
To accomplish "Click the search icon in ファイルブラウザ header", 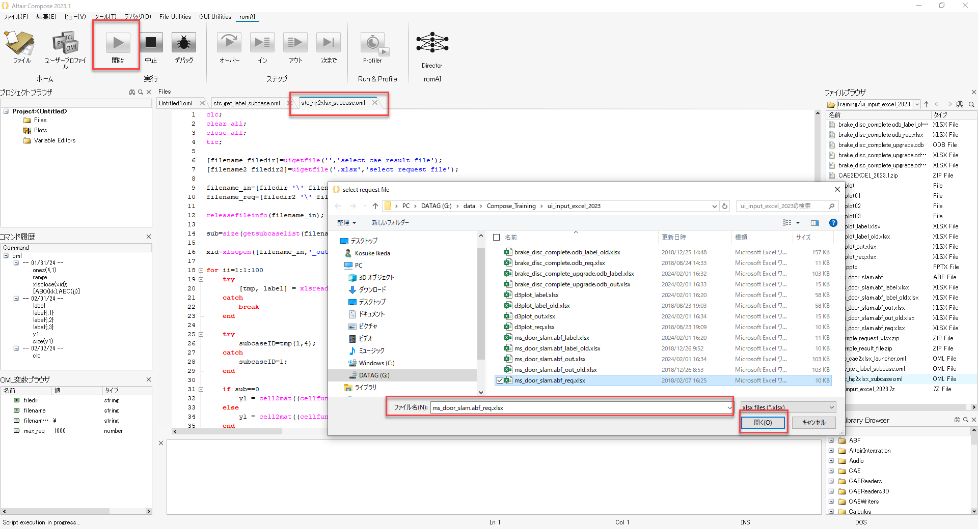I will [971, 104].
